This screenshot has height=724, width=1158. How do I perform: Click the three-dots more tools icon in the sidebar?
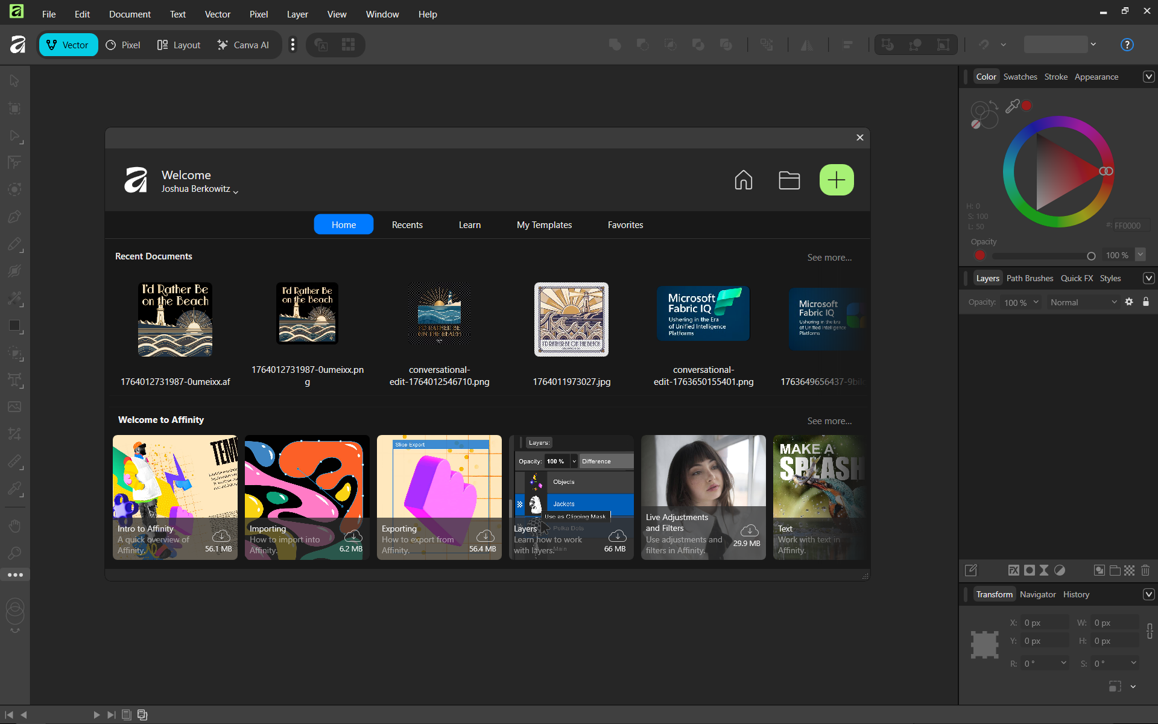15,575
